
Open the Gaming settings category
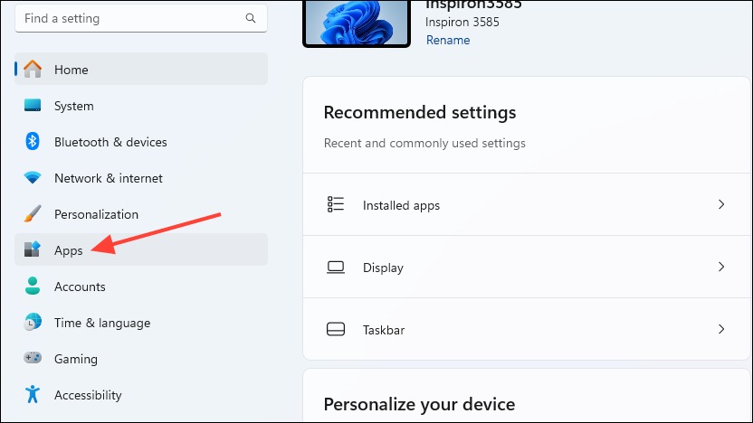pyautogui.click(x=141, y=358)
